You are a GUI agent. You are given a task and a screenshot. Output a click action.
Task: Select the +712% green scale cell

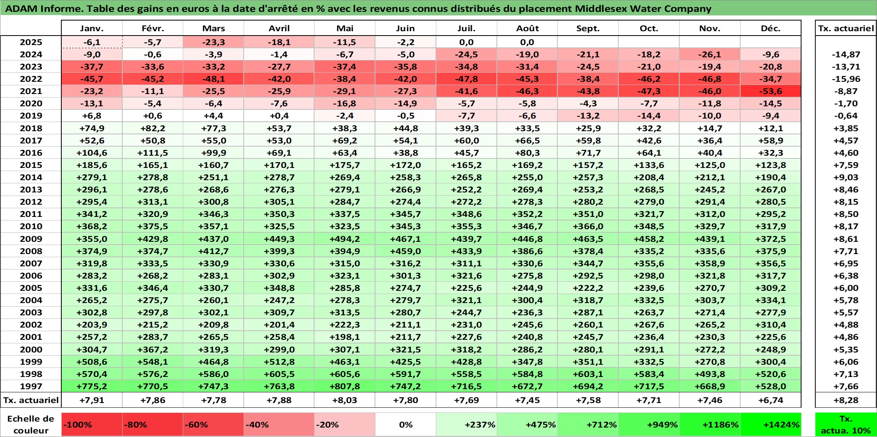pyautogui.click(x=588, y=425)
